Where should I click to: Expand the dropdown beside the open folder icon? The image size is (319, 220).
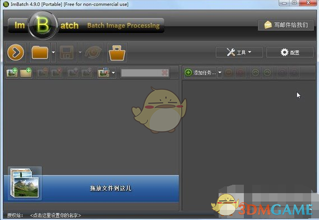[53, 52]
